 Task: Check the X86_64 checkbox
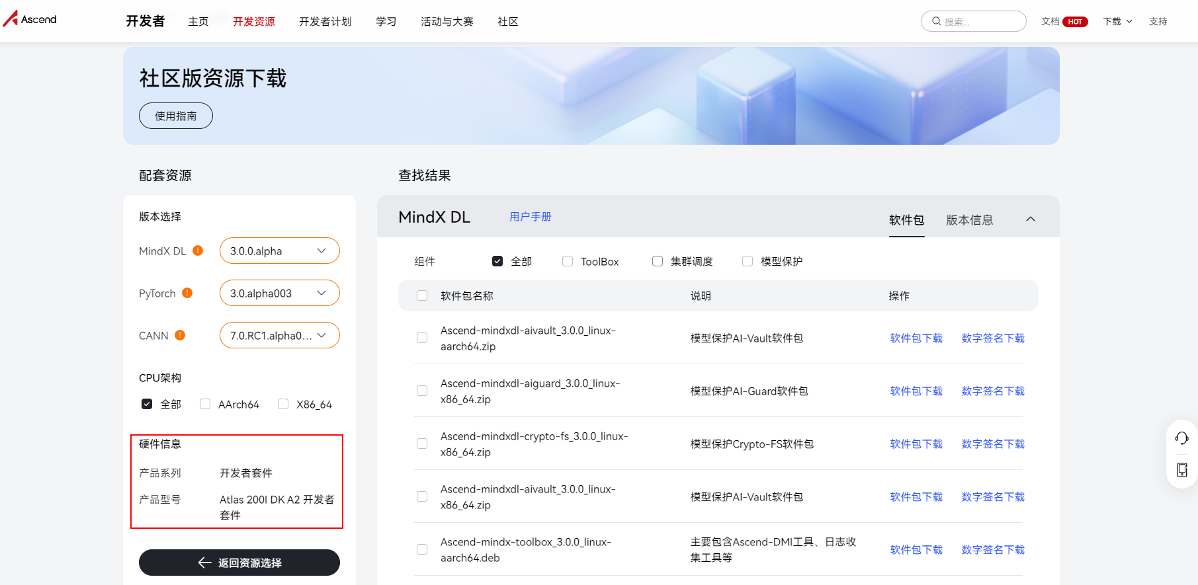283,404
